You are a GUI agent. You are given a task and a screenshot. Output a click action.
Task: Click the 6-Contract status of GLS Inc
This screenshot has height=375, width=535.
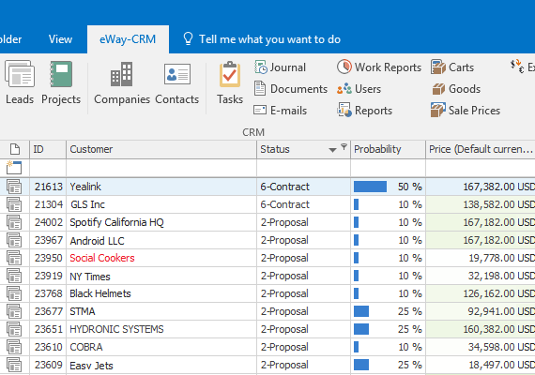pos(304,204)
